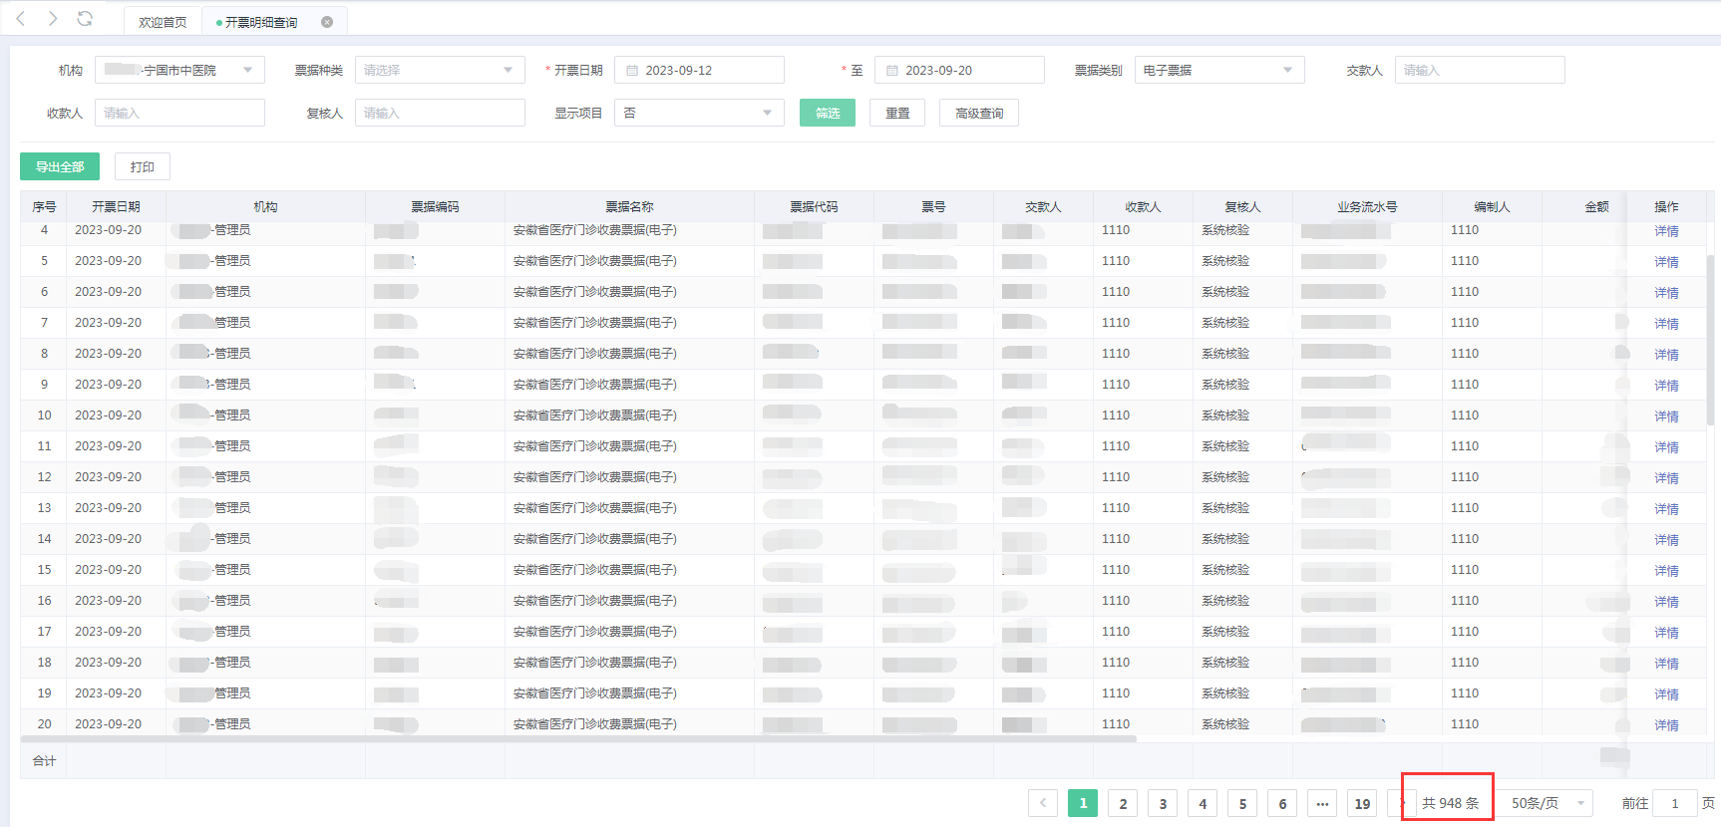Open the 机构 dropdown
The height and width of the screenshot is (827, 1721).
[x=179, y=70]
